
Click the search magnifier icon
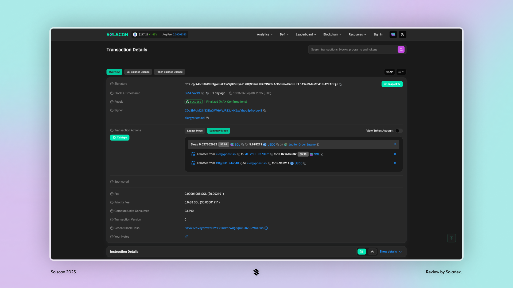tap(401, 49)
